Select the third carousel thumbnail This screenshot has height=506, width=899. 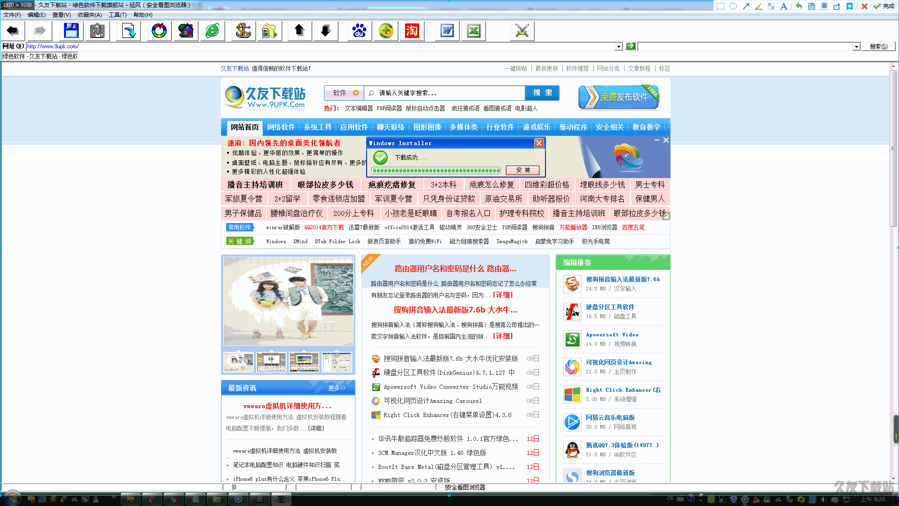tap(304, 362)
